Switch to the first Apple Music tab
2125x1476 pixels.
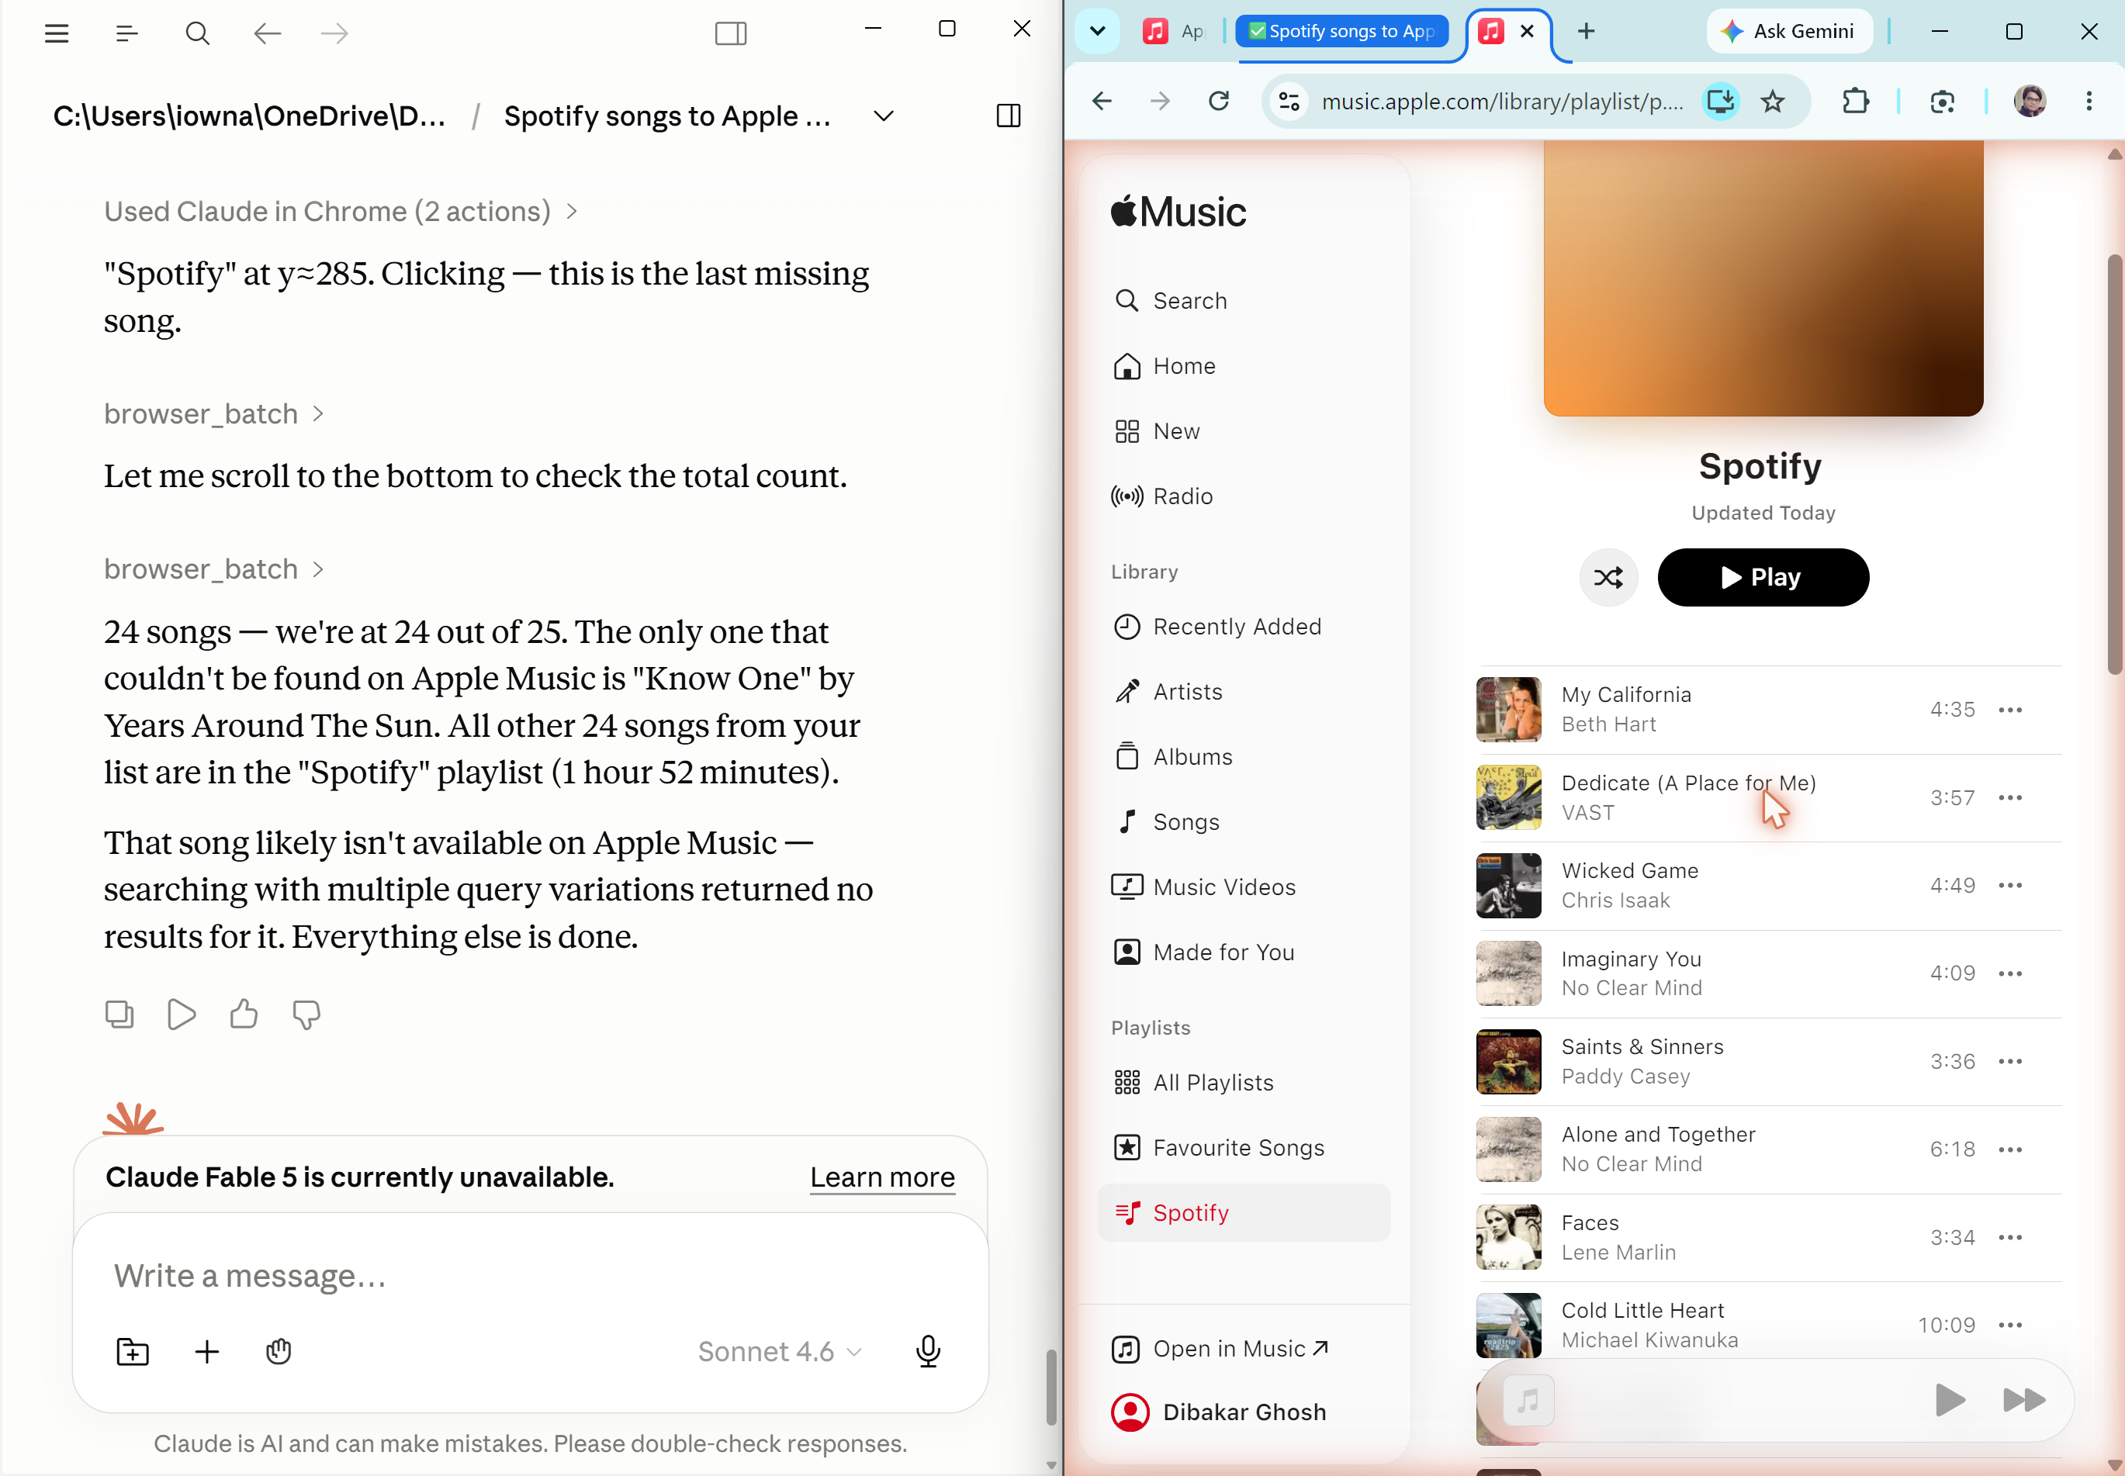[x=1175, y=32]
